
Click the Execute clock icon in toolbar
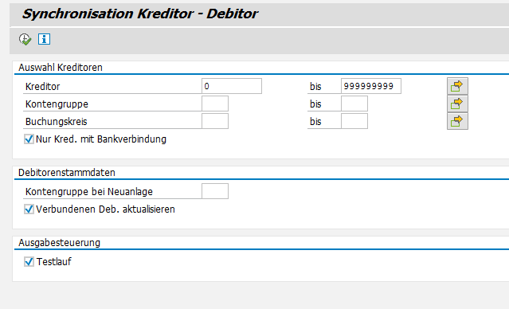coord(25,39)
